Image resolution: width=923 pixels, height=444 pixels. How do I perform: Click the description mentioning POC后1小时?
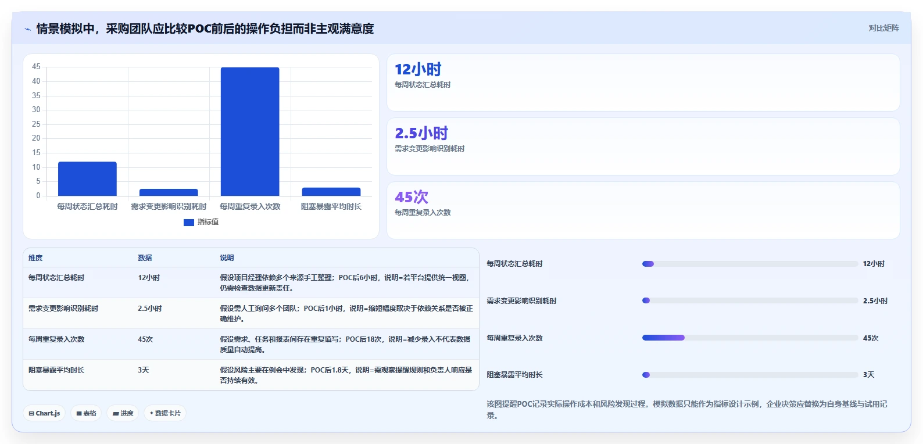coord(346,314)
